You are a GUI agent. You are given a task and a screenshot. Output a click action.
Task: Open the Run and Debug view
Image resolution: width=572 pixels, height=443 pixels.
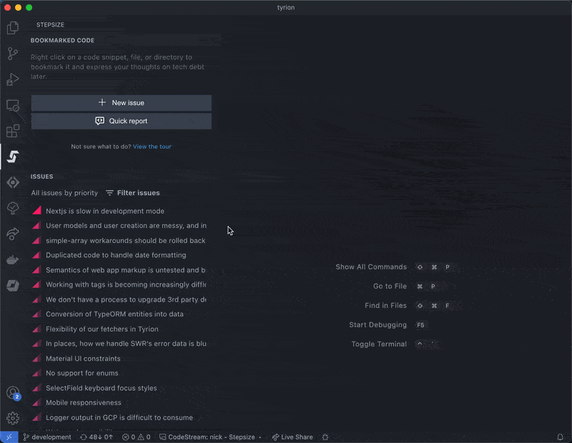13,79
